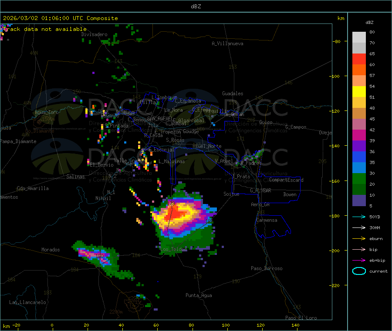Click the 48 dBZ tan-orange color swatch
Screen dimensions: 392x331
click(x=359, y=114)
